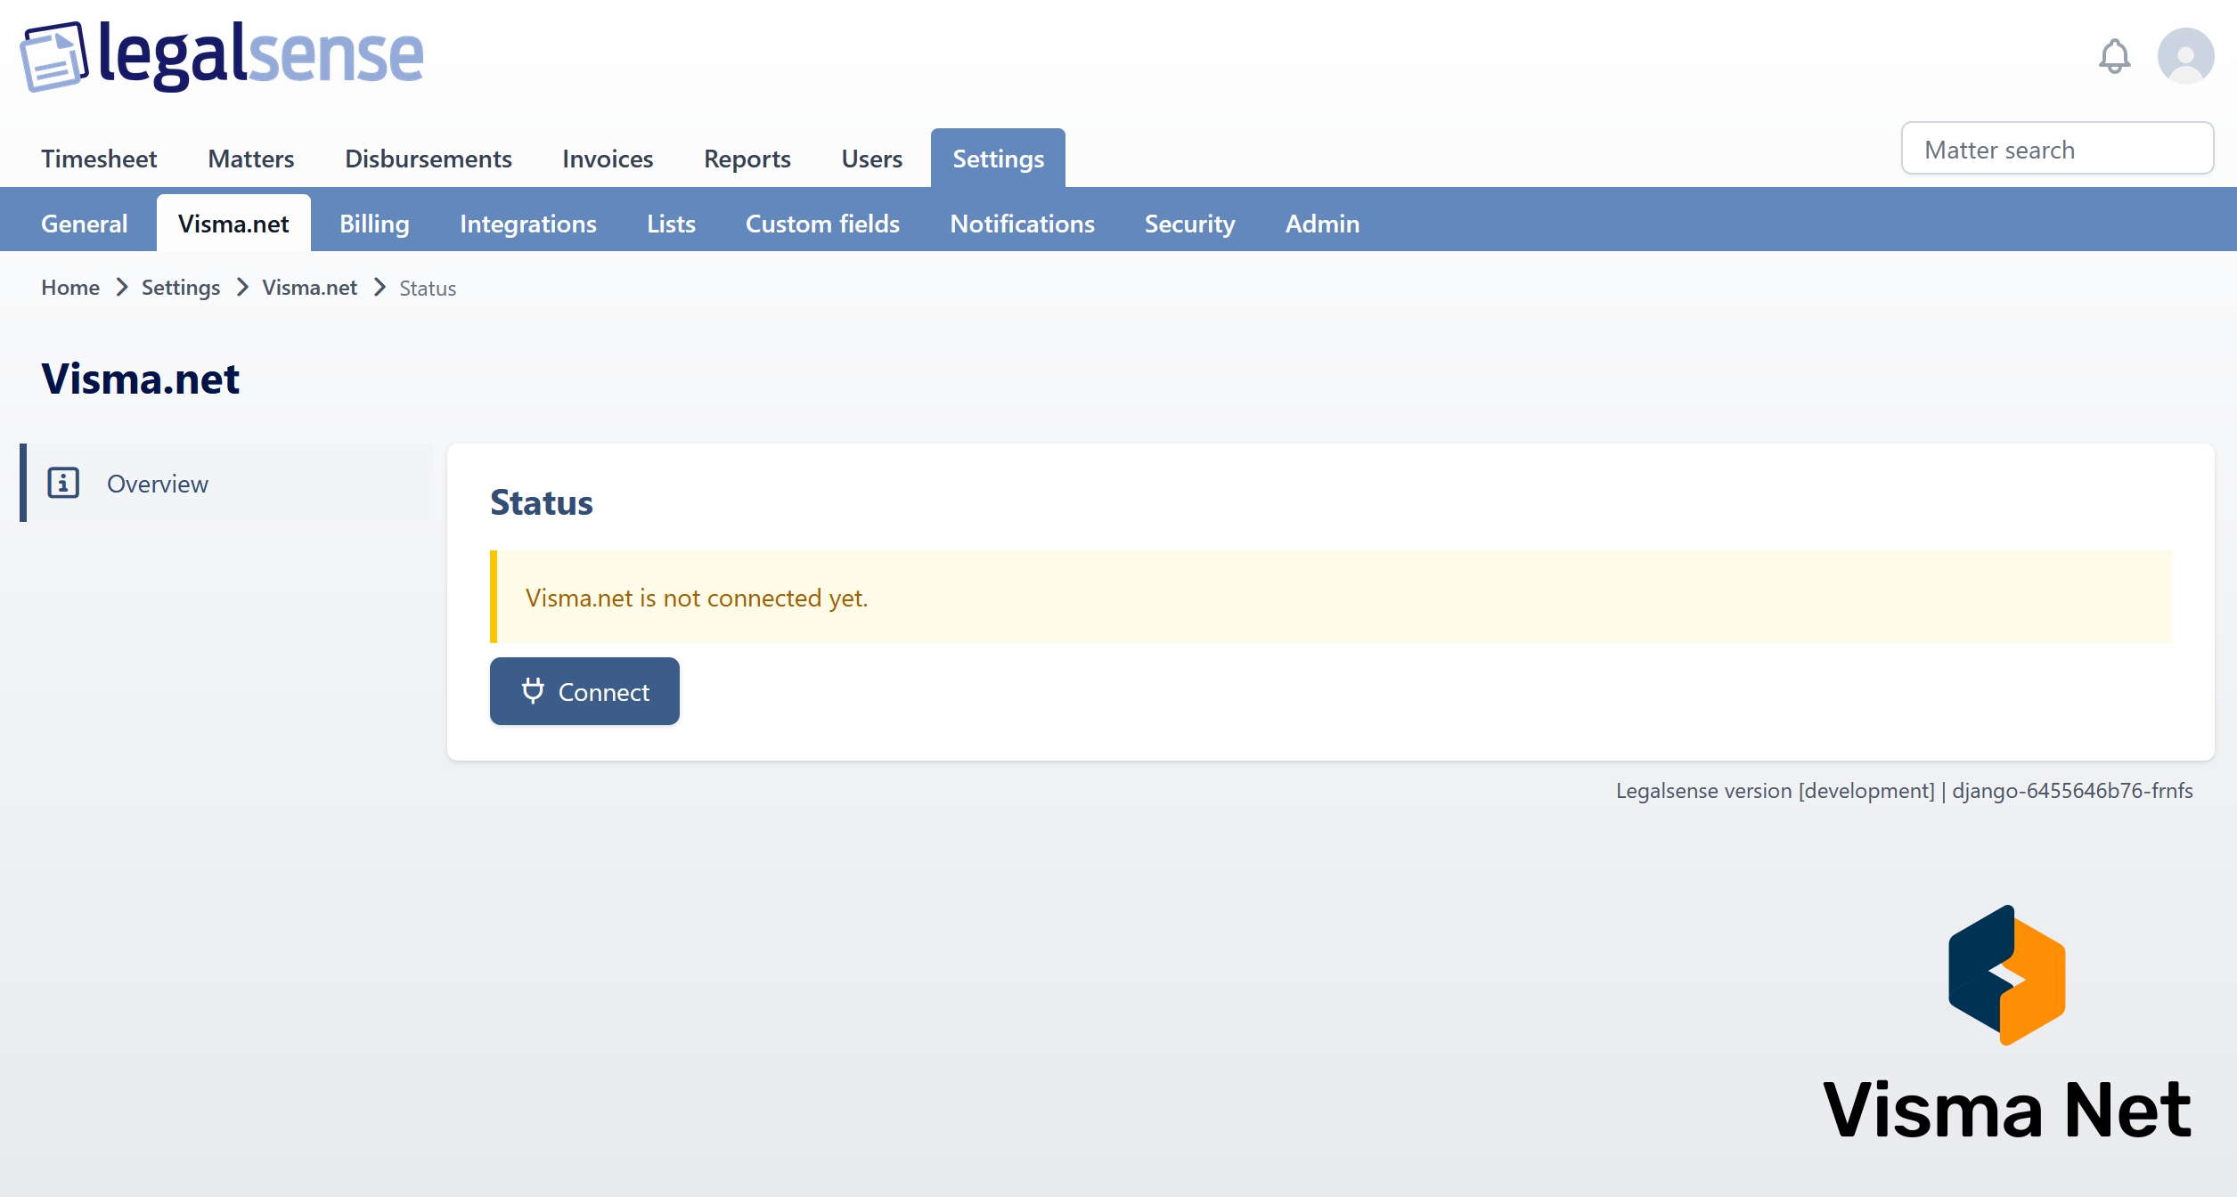2237x1197 pixels.
Task: Open the Disbursements tab
Action: coord(429,159)
